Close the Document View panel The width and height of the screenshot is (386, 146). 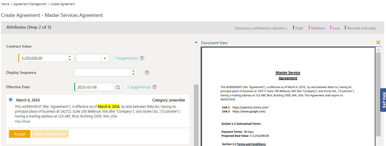378,42
